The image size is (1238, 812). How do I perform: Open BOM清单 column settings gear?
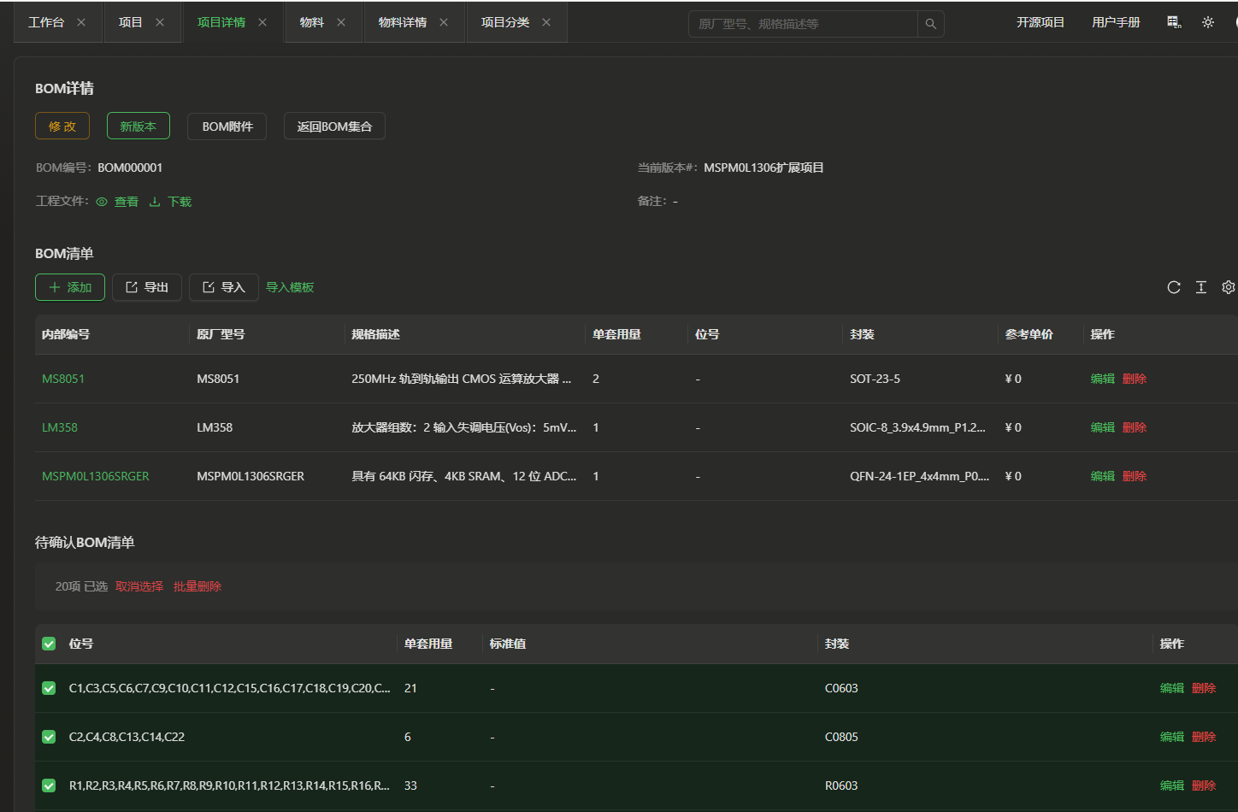(1229, 287)
